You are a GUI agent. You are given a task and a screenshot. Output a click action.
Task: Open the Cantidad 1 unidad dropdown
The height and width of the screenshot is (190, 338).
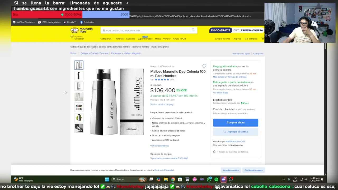(231, 109)
